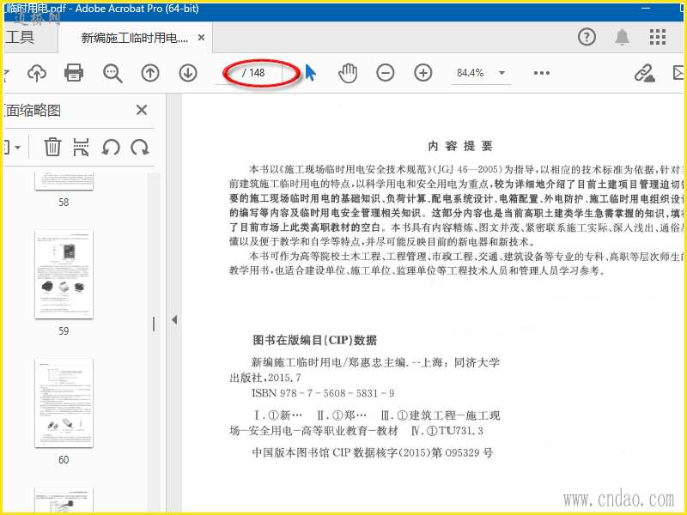Rotate page clockwise
Viewport: 687px width, 515px height.
point(140,147)
